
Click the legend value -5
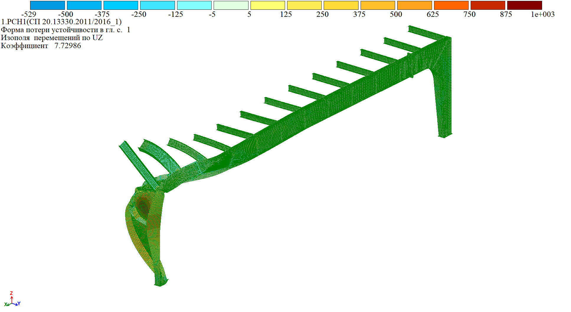212,14
